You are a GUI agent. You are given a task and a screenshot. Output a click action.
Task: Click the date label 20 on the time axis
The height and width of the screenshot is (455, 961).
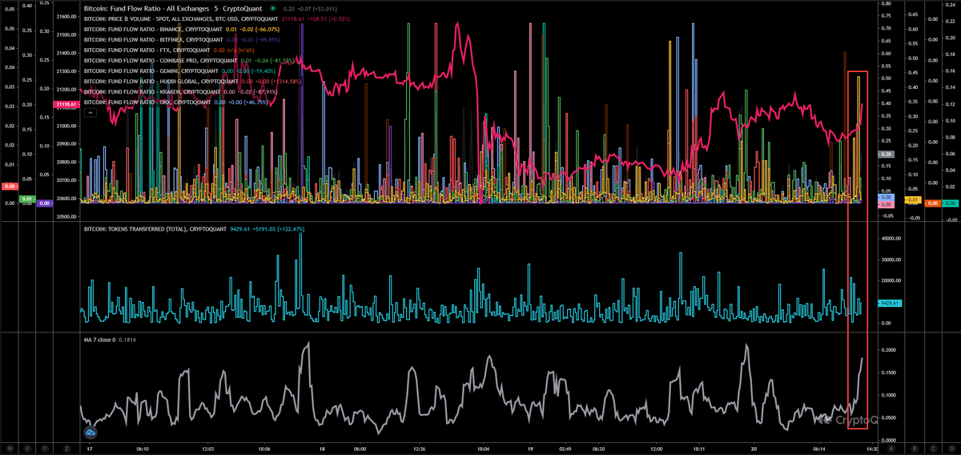tap(753, 449)
